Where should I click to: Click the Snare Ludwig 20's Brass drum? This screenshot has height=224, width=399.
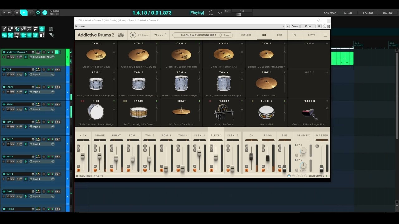click(139, 112)
